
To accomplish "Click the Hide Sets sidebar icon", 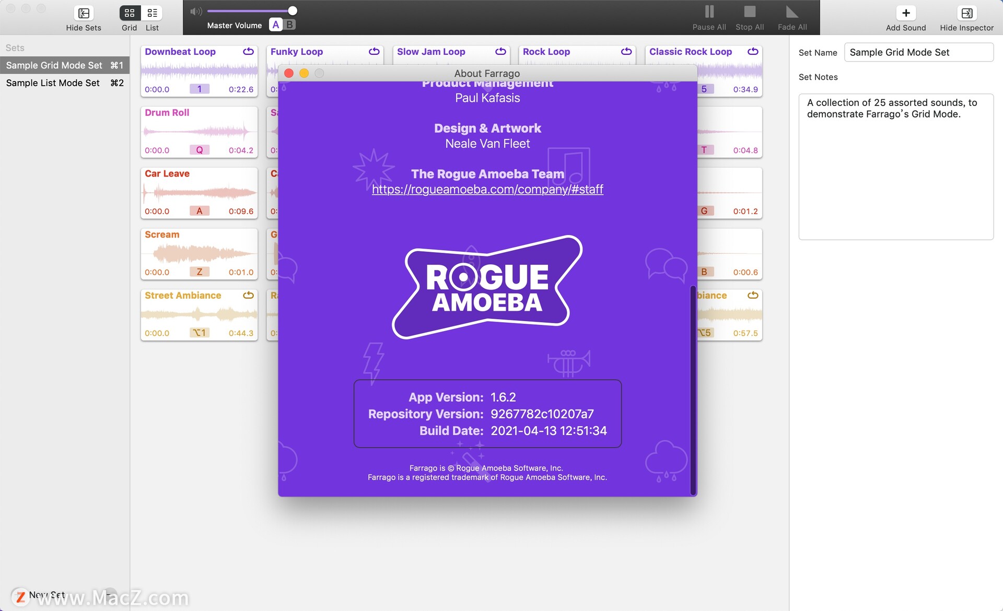I will point(84,13).
